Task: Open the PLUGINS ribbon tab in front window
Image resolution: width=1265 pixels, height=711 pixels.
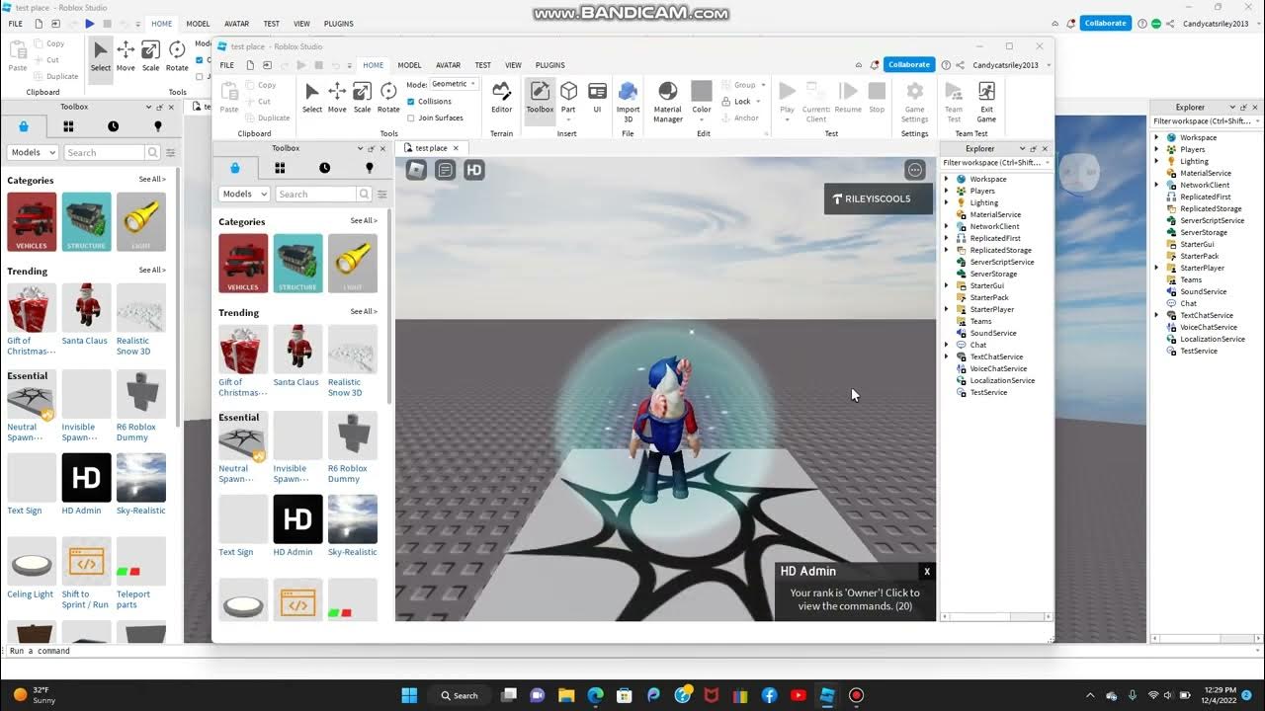Action: (550, 65)
